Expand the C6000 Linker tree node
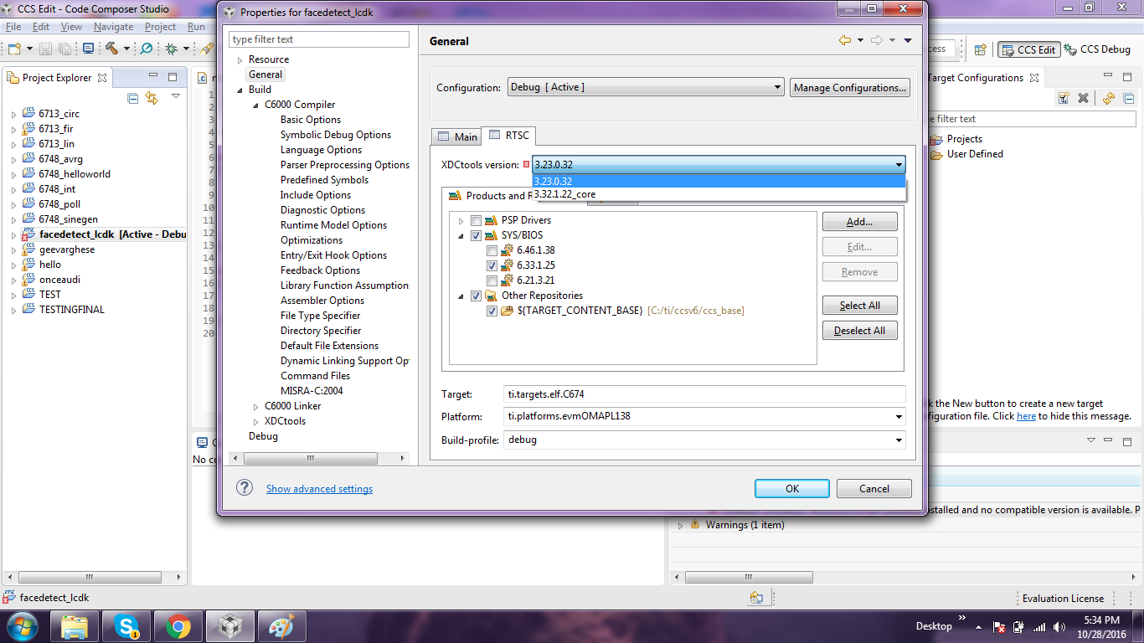 (x=256, y=407)
